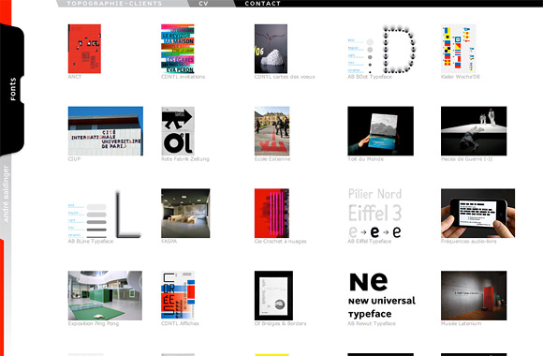Open Cie Crochet à nuages thumbnail

point(271,214)
